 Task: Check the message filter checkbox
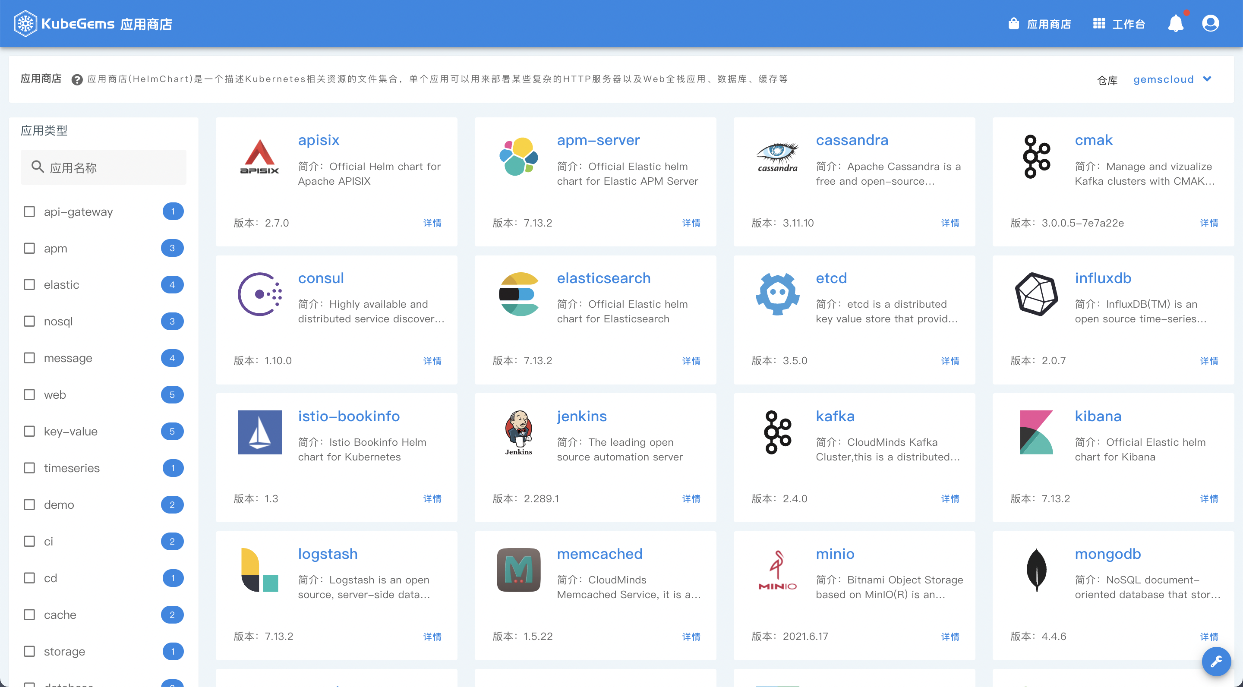pos(29,358)
